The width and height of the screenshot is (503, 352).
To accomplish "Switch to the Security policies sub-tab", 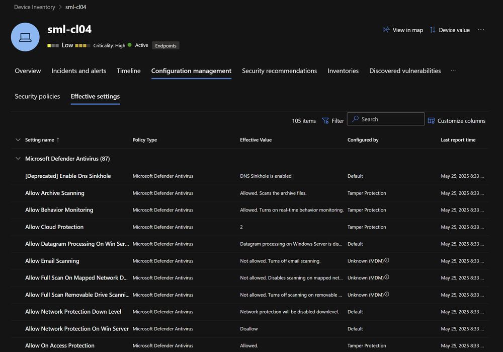I will coord(37,96).
